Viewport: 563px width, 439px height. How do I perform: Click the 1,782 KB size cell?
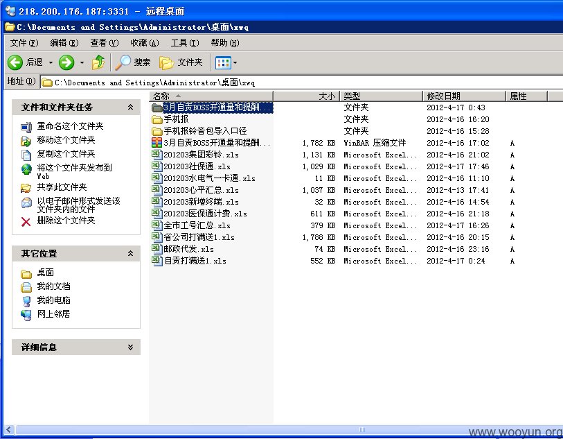click(319, 143)
